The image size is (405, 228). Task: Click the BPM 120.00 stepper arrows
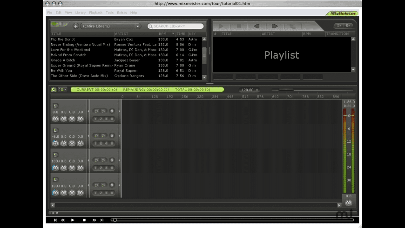[257, 90]
